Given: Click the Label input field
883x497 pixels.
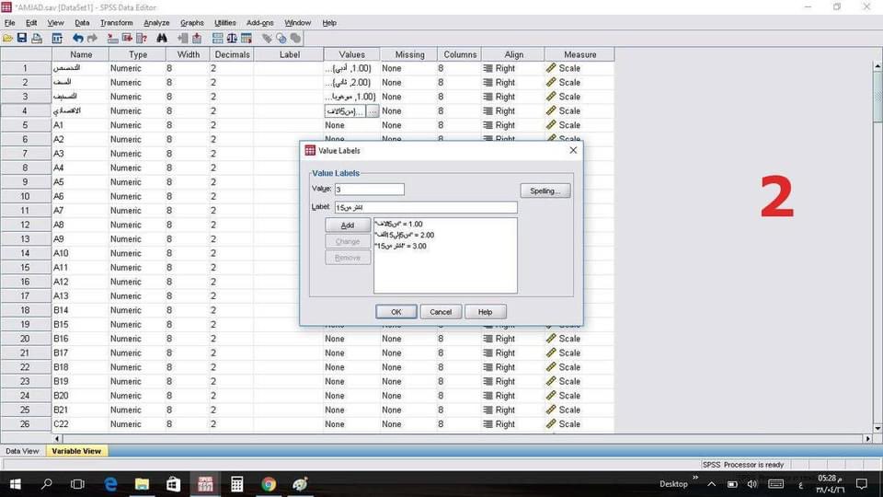Looking at the screenshot, I should pyautogui.click(x=426, y=207).
